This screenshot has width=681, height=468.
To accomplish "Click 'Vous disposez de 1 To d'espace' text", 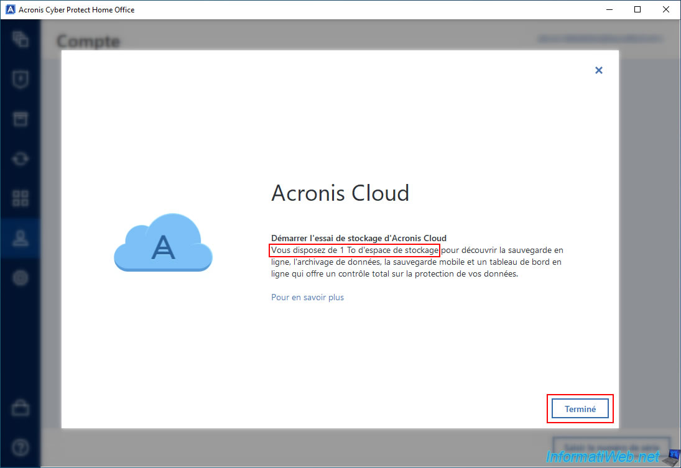I will coord(330,250).
